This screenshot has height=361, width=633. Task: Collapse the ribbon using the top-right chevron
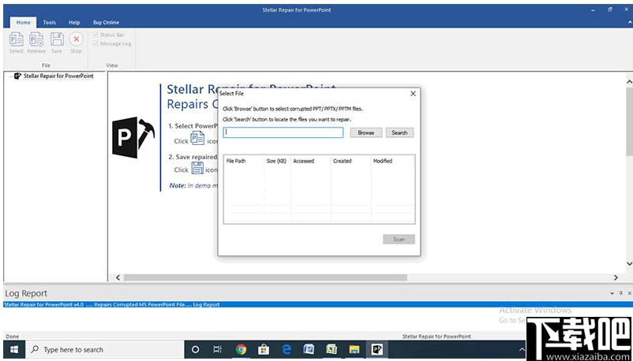coord(629,23)
